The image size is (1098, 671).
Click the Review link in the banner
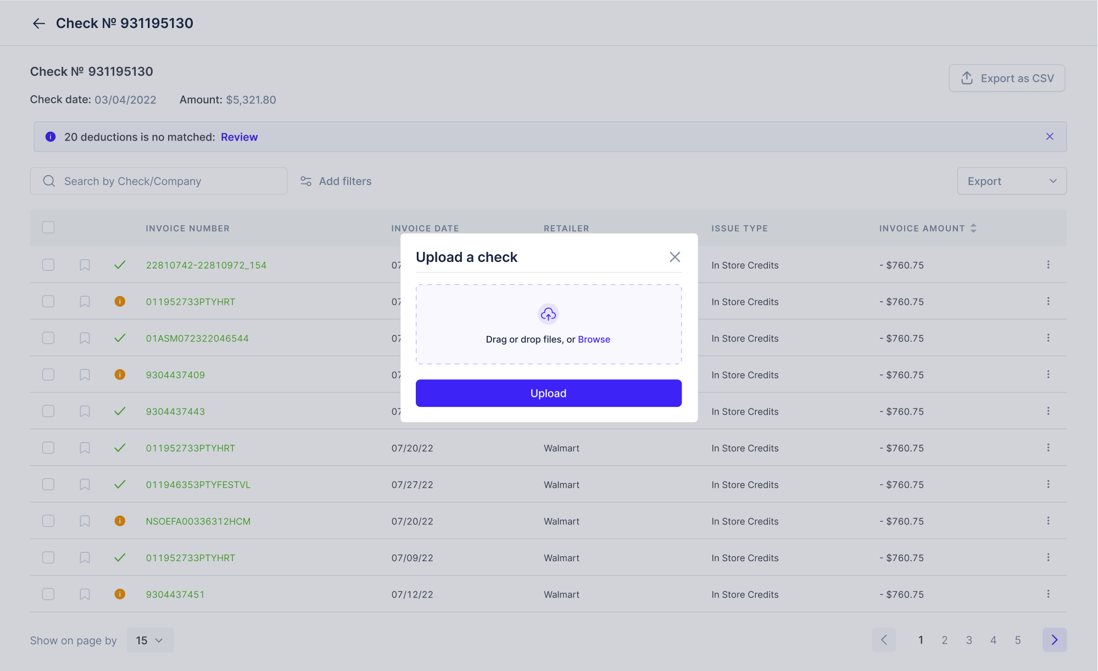(239, 137)
